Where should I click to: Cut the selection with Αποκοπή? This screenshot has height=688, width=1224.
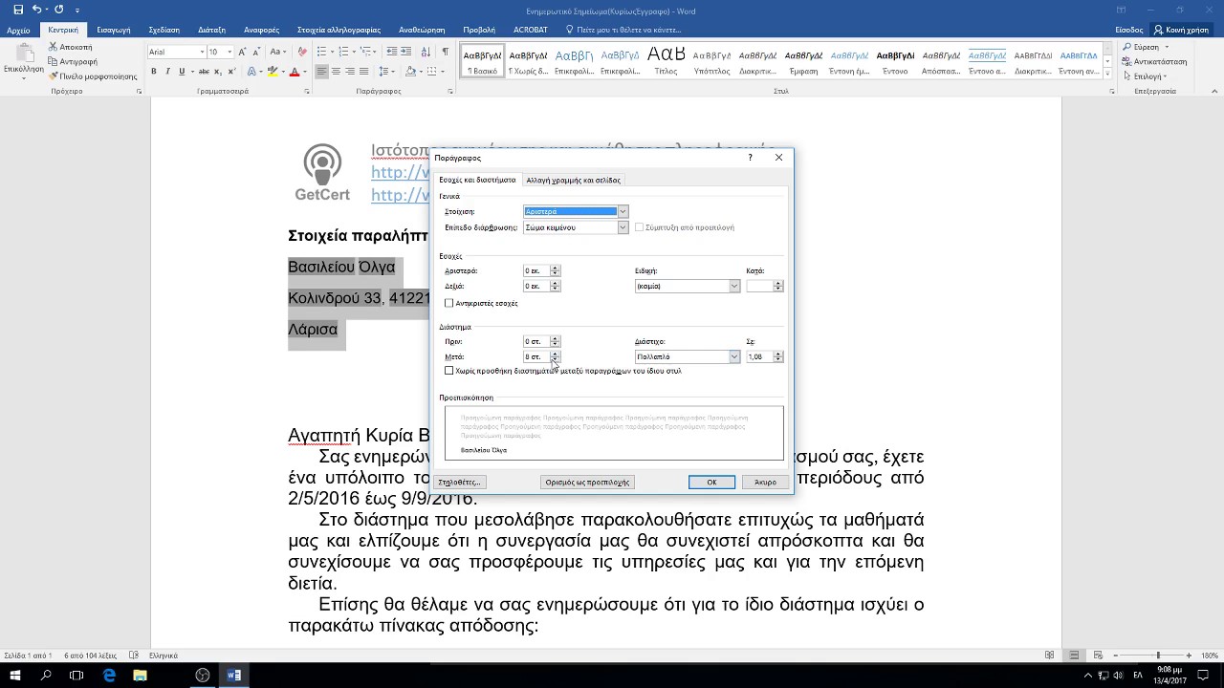(70, 47)
